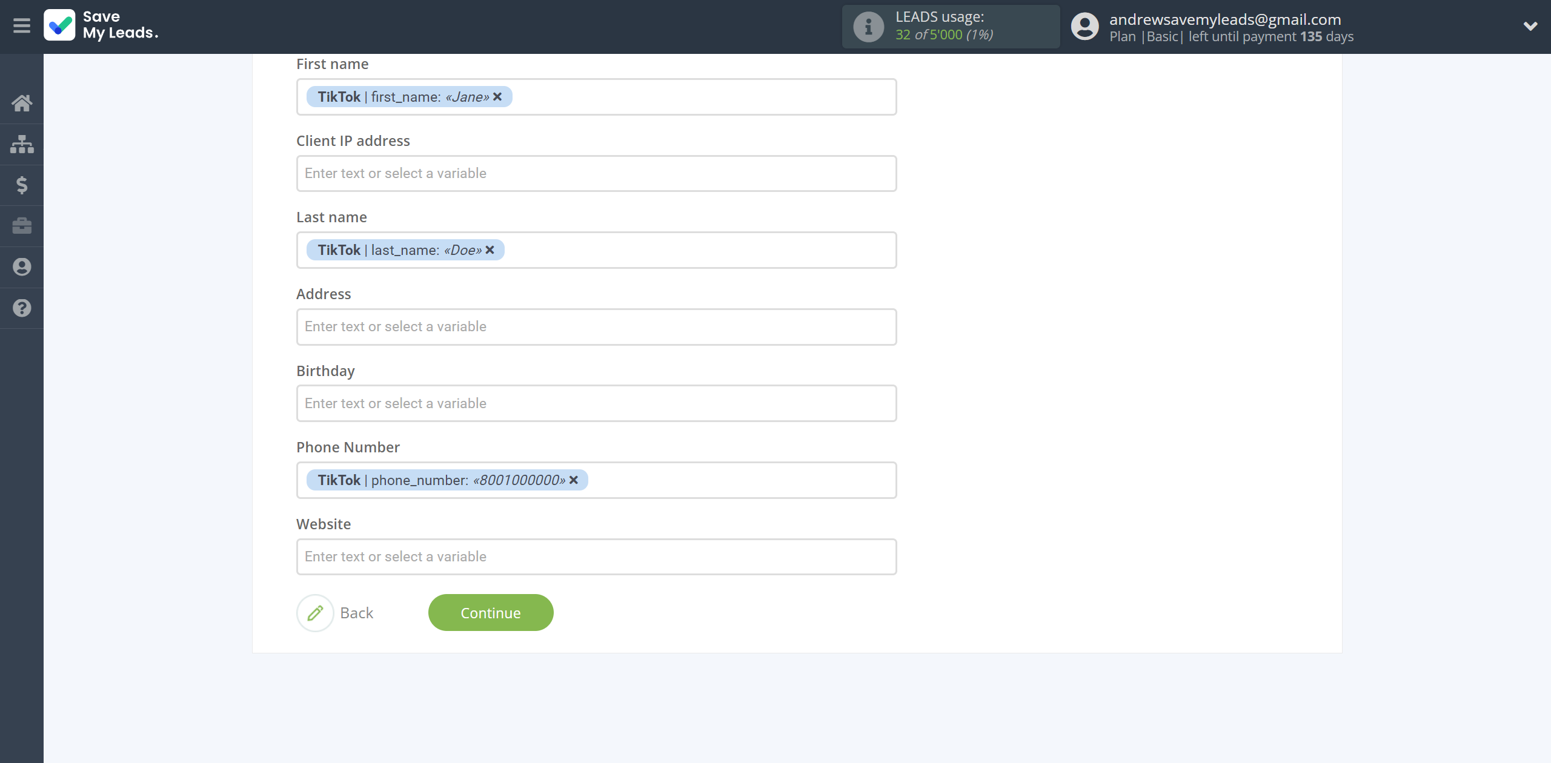Image resolution: width=1551 pixels, height=763 pixels.
Task: Click the Plan Basic payment text
Action: 1231,36
